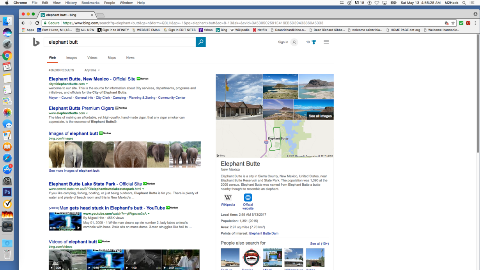Screen dimensions: 480x270
Task: Open Chrome's three-dot menu
Action: (x=475, y=23)
